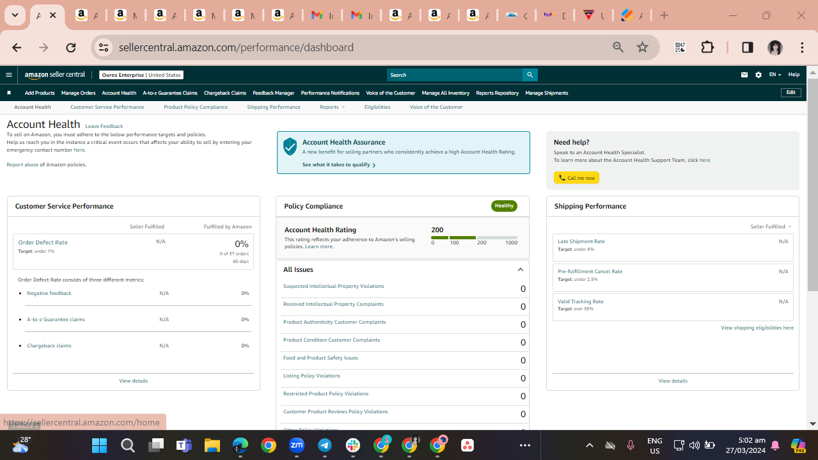
Task: Click the Amazon Seller Central logo
Action: tap(55, 75)
